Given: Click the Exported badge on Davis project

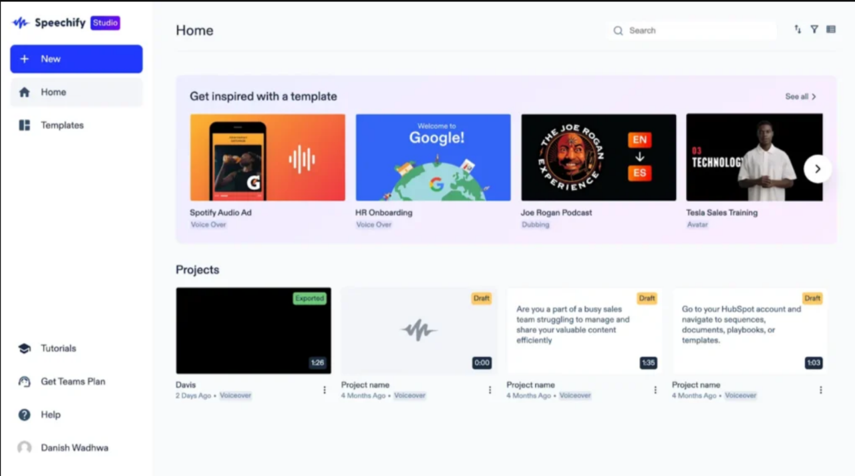Looking at the screenshot, I should 310,298.
